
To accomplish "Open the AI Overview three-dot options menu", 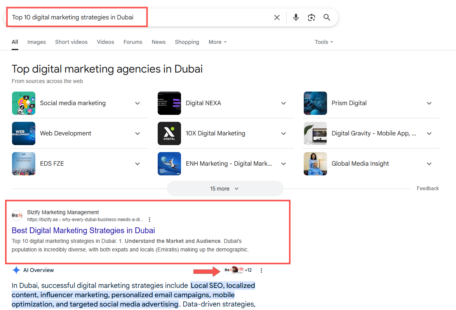I will [x=261, y=270].
